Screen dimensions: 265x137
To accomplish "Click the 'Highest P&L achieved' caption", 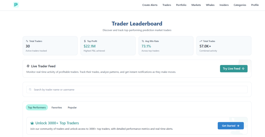I will (94, 51).
